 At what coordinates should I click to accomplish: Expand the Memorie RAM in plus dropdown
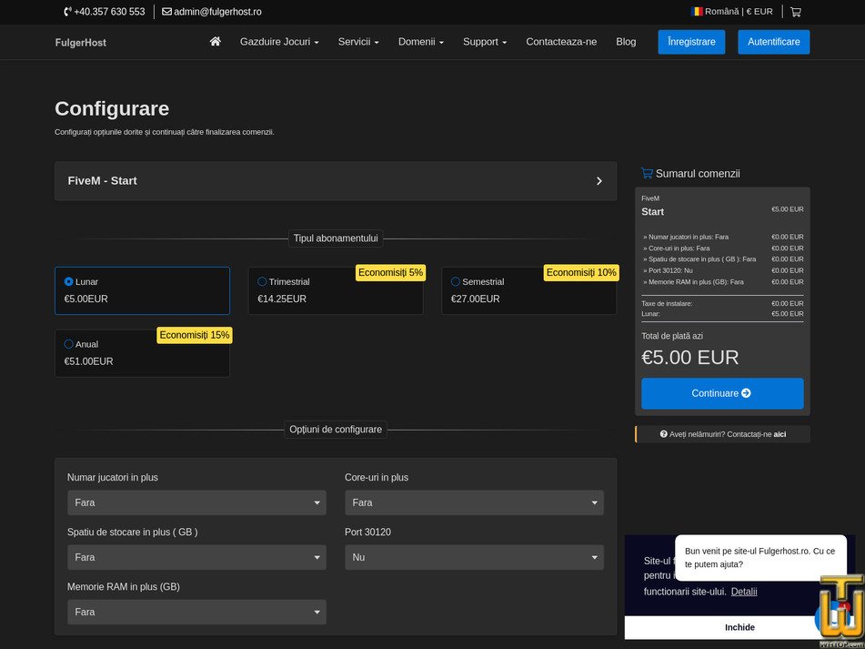click(196, 612)
